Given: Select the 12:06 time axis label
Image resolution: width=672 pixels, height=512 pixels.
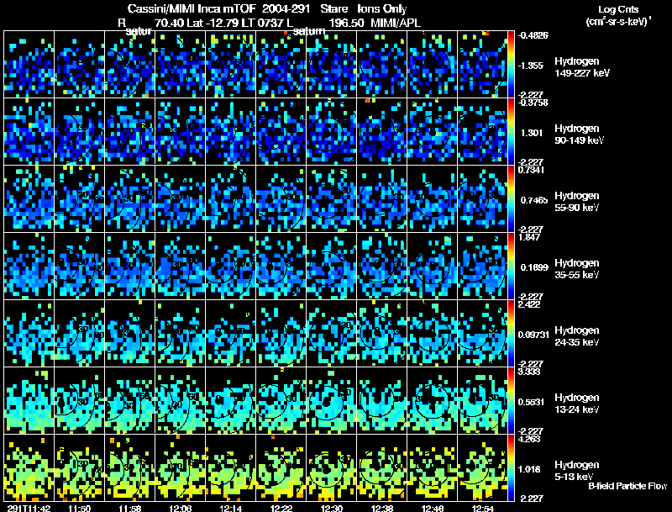Looking at the screenshot, I should [181, 509].
